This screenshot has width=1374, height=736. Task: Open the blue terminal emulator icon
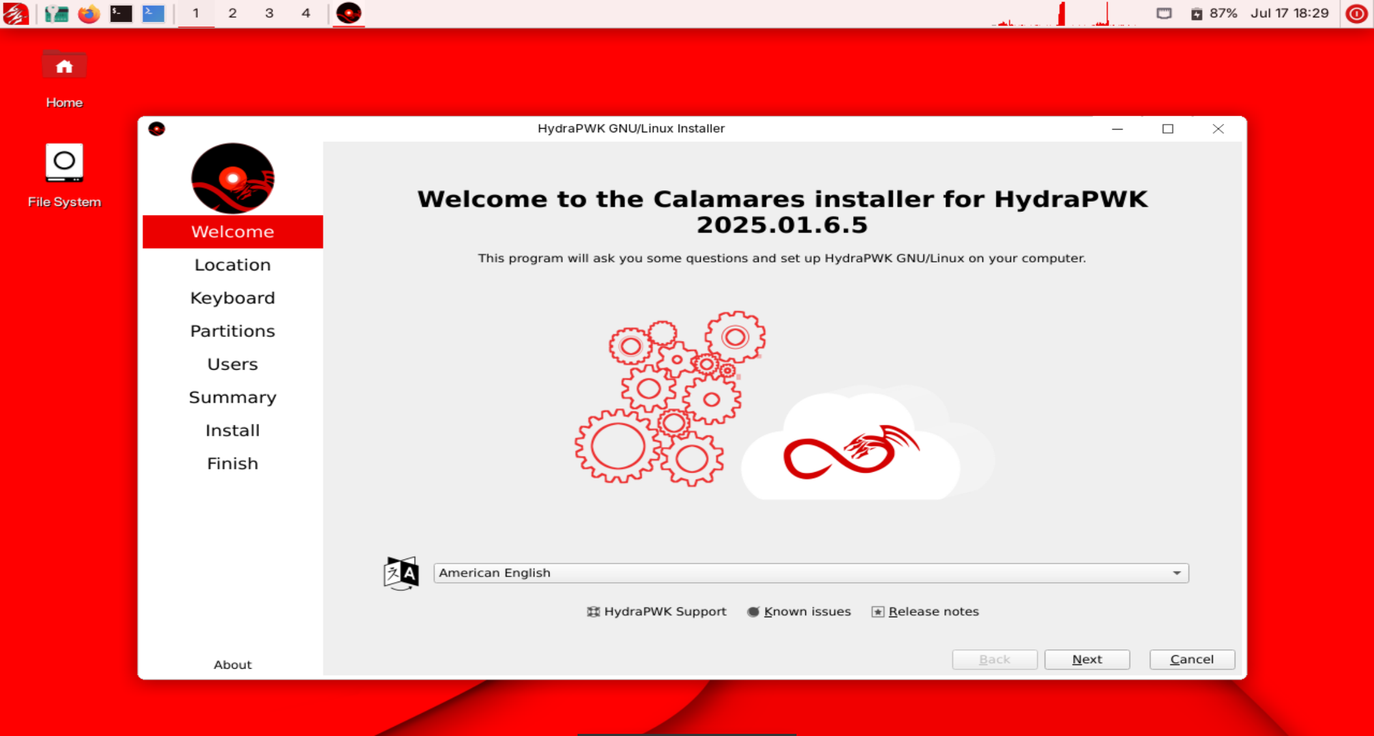[x=153, y=13]
